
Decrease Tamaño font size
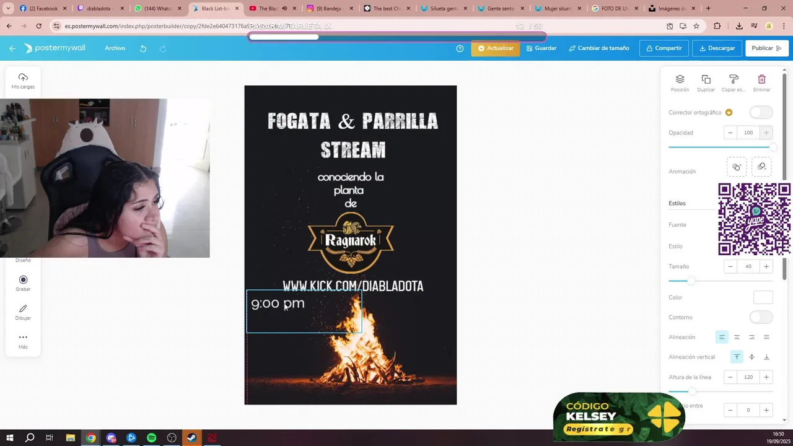[x=730, y=266]
